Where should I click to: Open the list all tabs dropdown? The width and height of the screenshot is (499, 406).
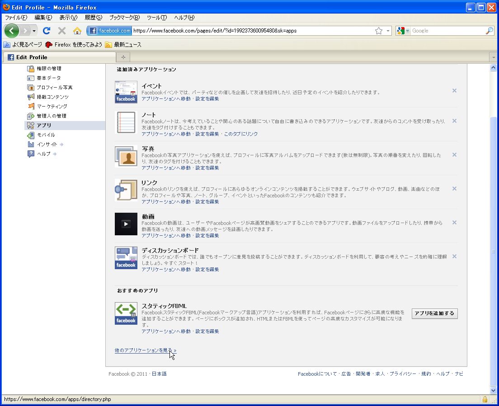click(493, 57)
